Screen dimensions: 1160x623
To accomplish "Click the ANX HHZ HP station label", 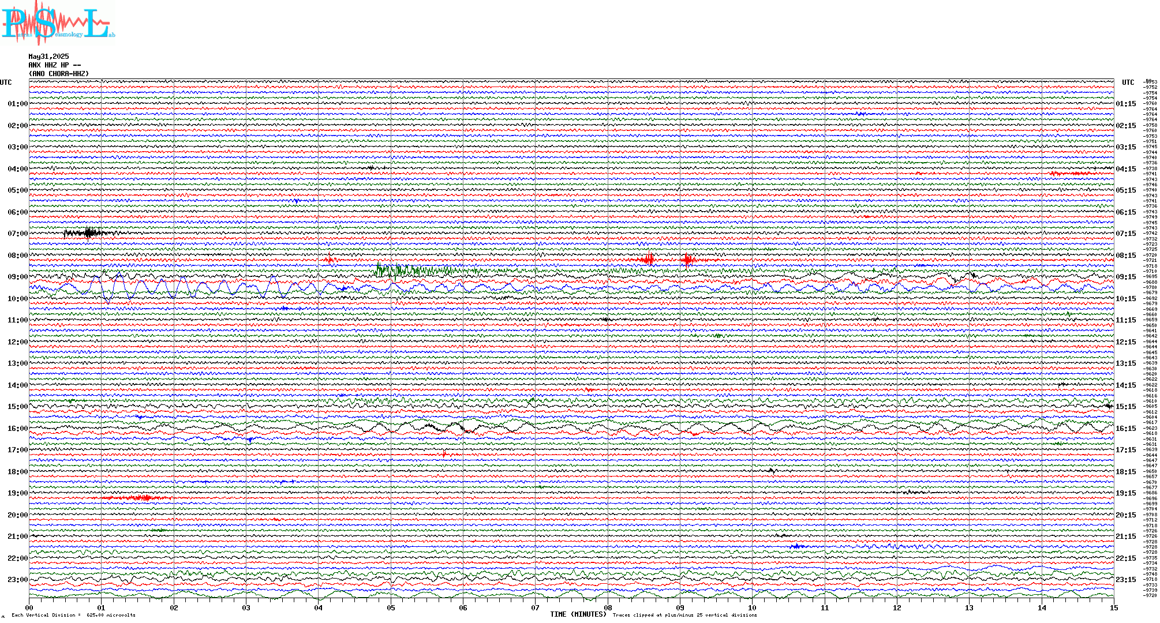I will (x=54, y=65).
